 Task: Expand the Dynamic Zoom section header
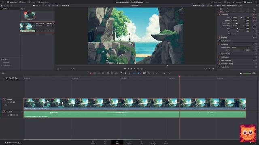point(226,41)
